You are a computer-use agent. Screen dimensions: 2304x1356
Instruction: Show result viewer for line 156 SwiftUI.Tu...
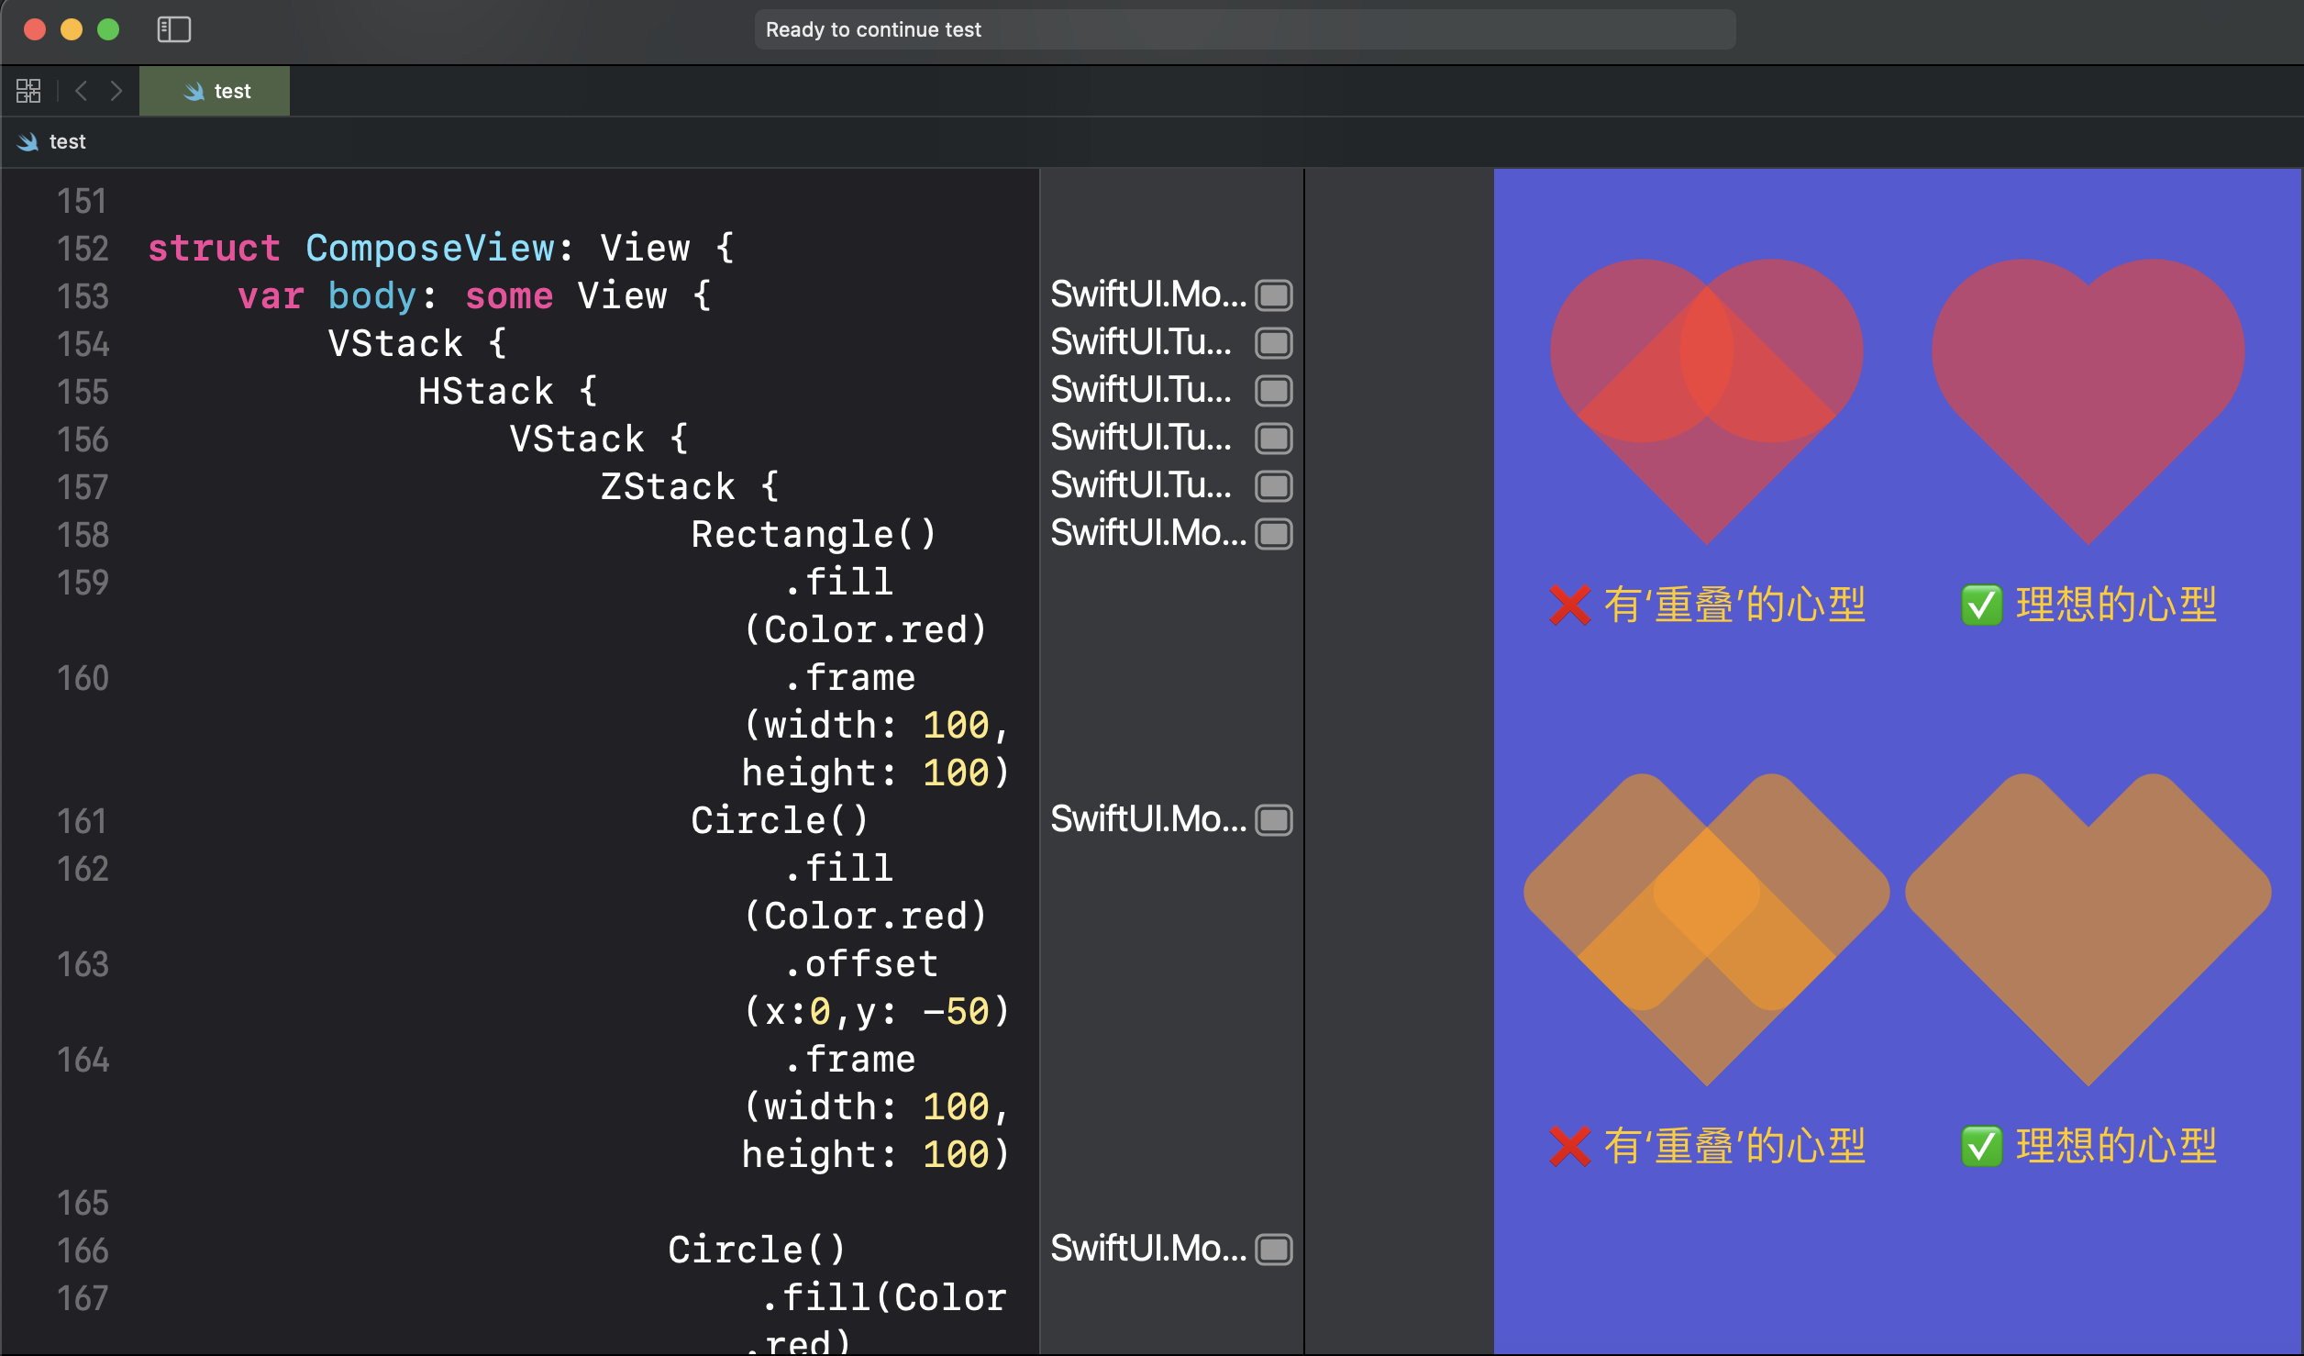[1274, 439]
